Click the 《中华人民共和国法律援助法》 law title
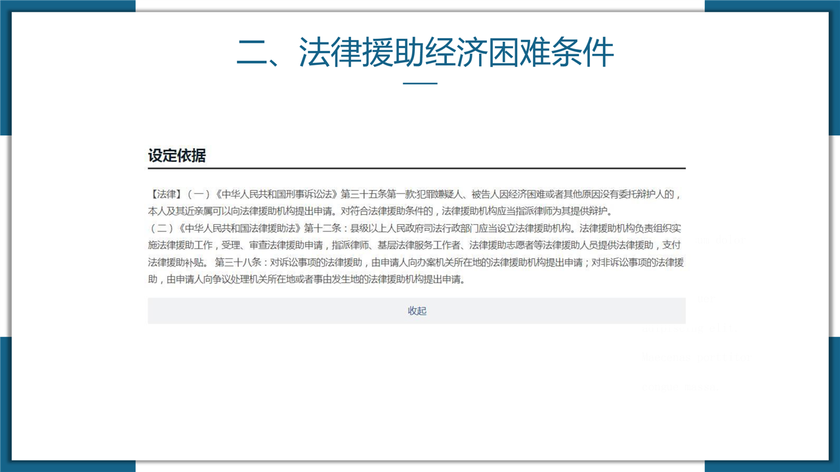The width and height of the screenshot is (840, 472). tap(240, 229)
